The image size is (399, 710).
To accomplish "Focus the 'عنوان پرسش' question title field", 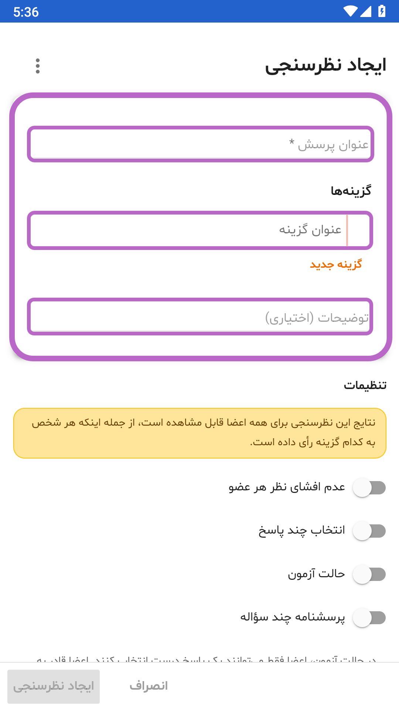I will 201,144.
